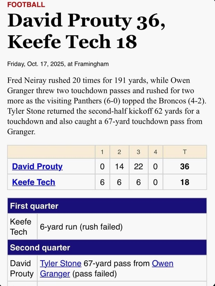Open the Tyler Stone player link

pyautogui.click(x=60, y=263)
